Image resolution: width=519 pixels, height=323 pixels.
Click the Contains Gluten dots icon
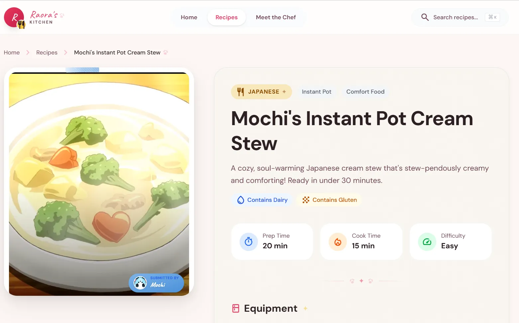coord(306,200)
